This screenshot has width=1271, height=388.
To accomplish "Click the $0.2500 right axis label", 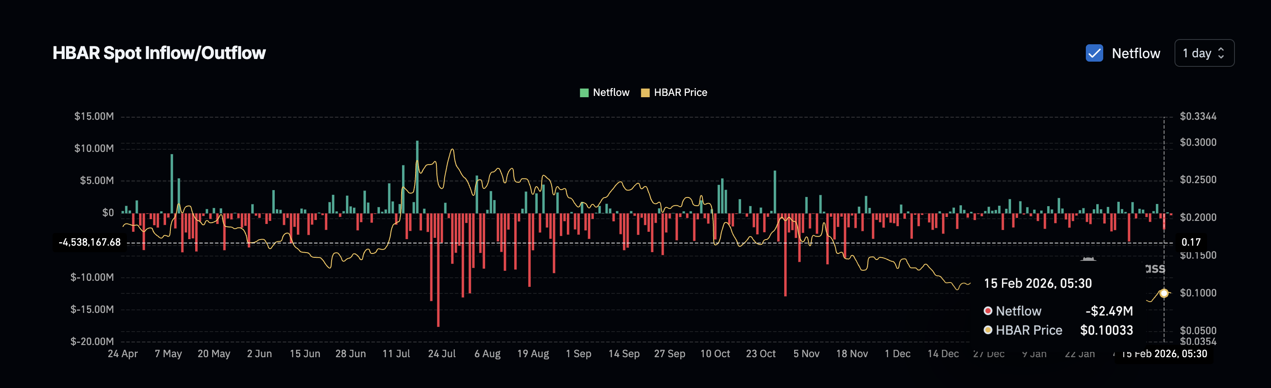I will pyautogui.click(x=1198, y=180).
